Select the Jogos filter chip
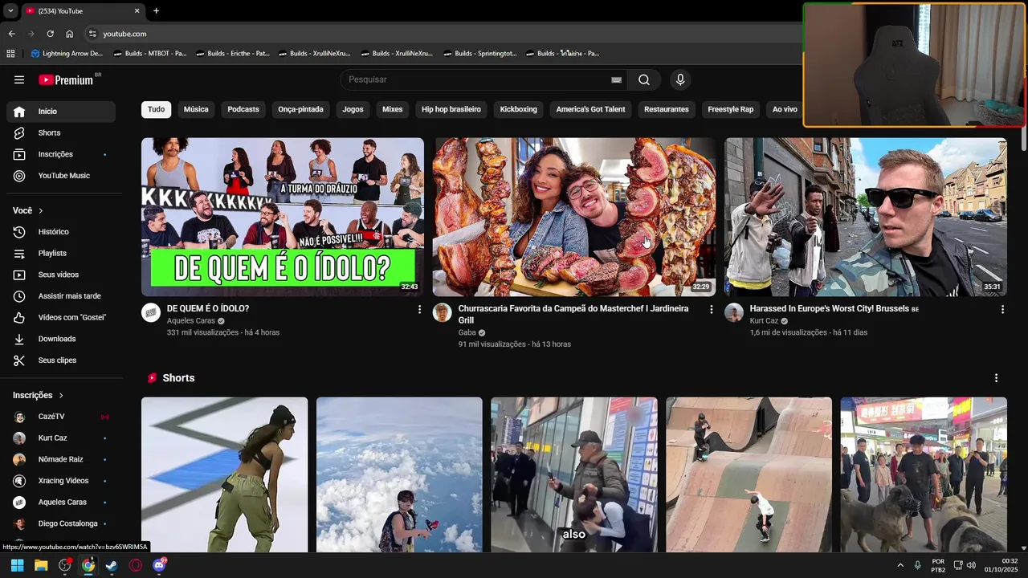Screen dimensions: 1028x578 click(x=353, y=109)
